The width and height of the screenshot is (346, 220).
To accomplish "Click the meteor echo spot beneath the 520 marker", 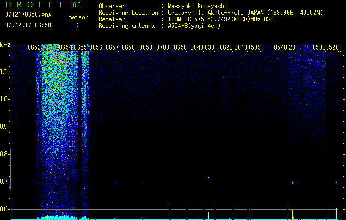I will pos(336,182).
